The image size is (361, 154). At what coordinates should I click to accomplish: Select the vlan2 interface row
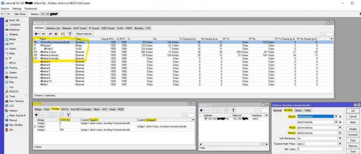click(x=183, y=49)
